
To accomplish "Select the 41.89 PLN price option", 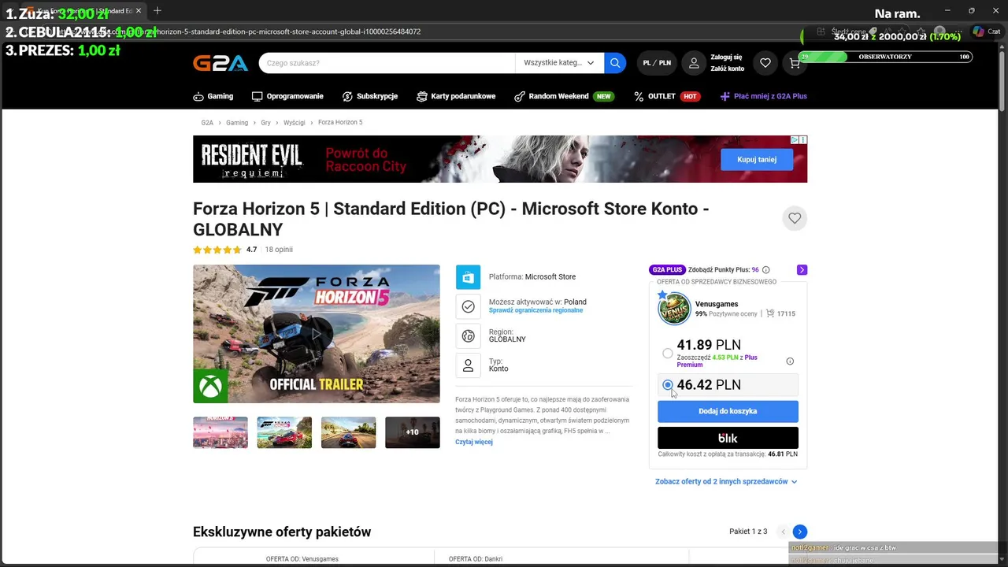I will [668, 354].
